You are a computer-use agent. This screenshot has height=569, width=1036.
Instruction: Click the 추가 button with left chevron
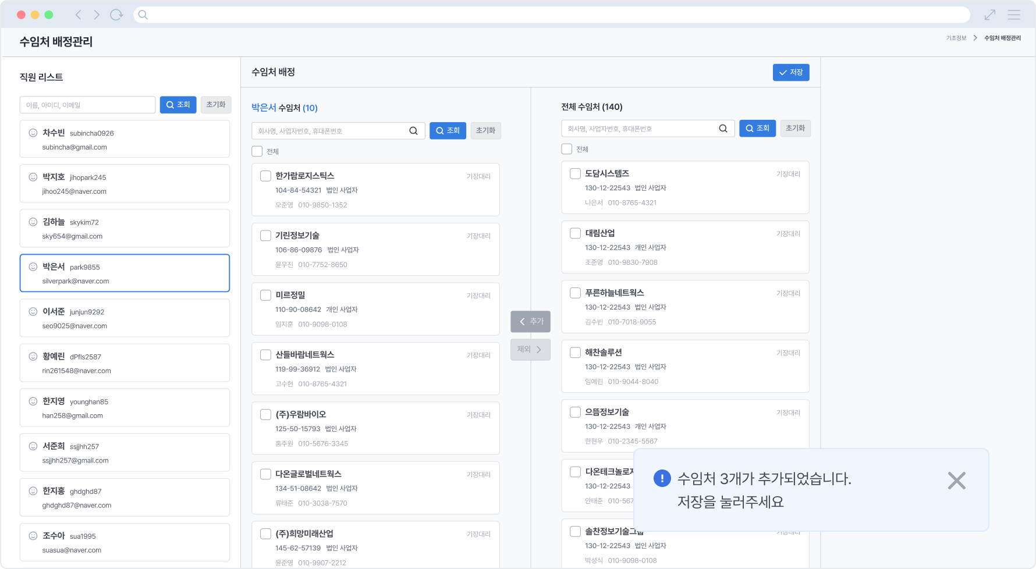[530, 321]
